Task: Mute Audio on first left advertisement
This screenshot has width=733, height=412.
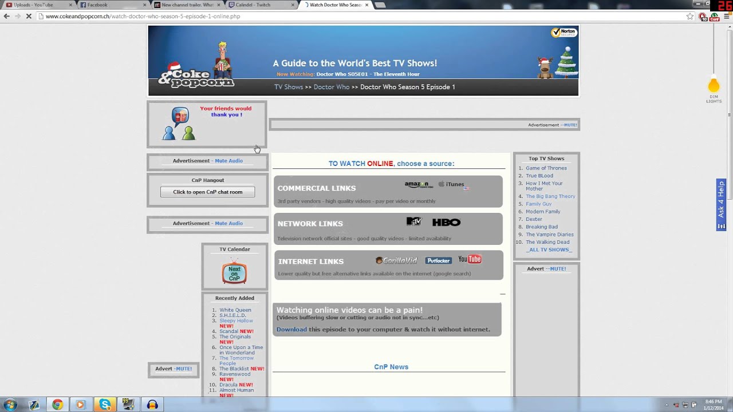Action: (229, 161)
